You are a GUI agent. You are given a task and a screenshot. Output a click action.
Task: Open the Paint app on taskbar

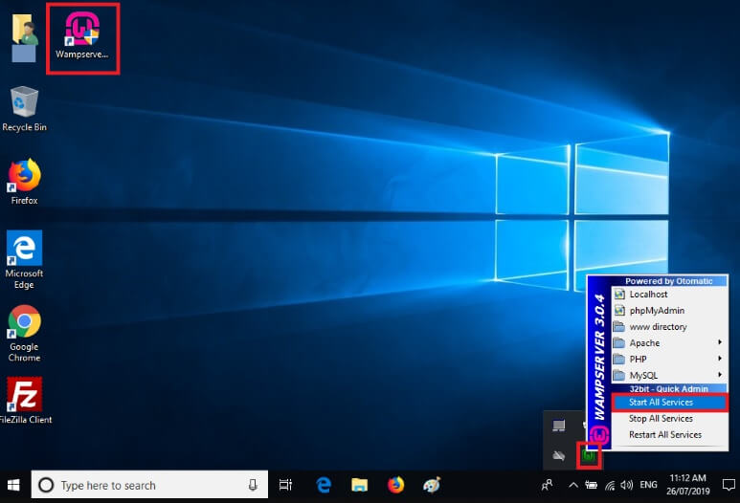coord(432,485)
